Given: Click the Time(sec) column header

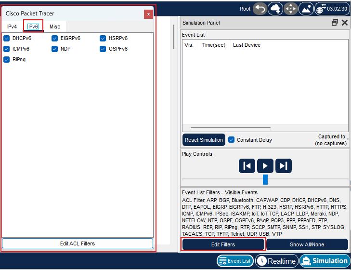Looking at the screenshot, I should [x=214, y=45].
